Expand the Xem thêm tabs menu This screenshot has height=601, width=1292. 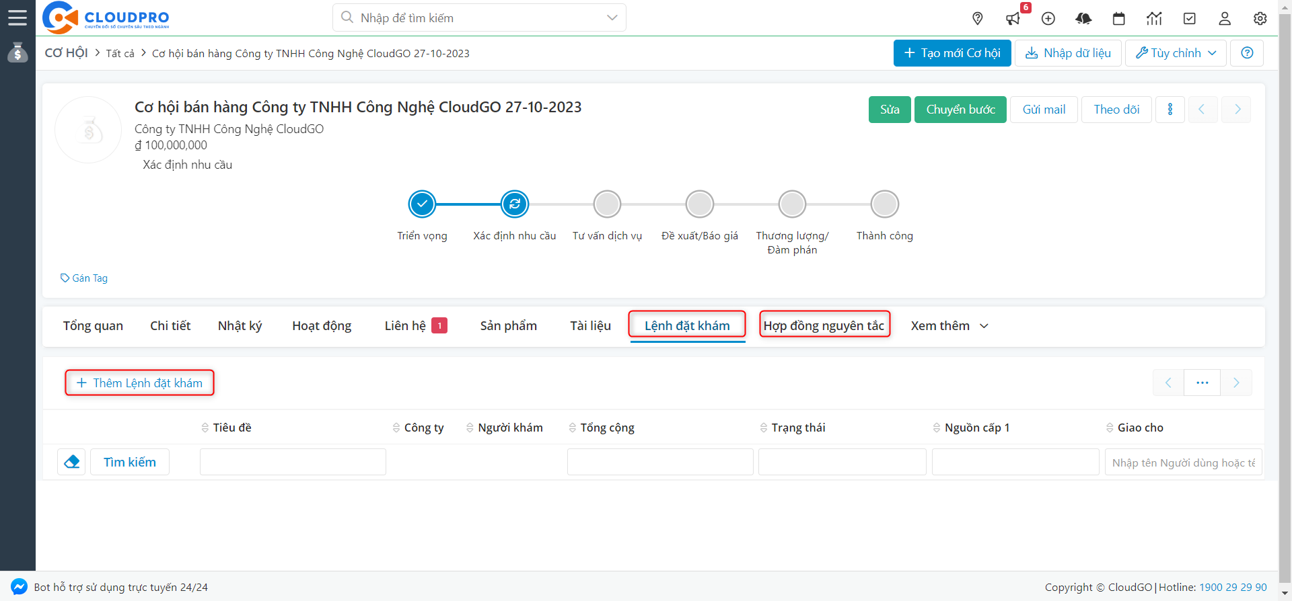(949, 326)
